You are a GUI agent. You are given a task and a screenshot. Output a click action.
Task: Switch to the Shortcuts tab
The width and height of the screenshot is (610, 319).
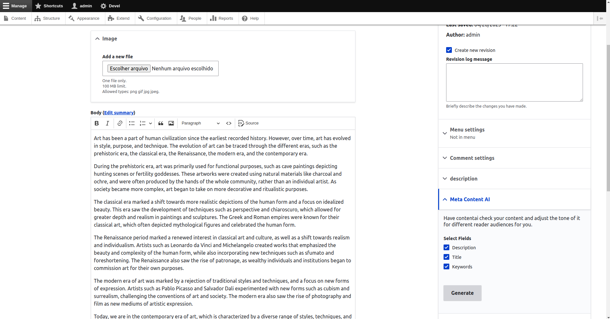coord(49,6)
